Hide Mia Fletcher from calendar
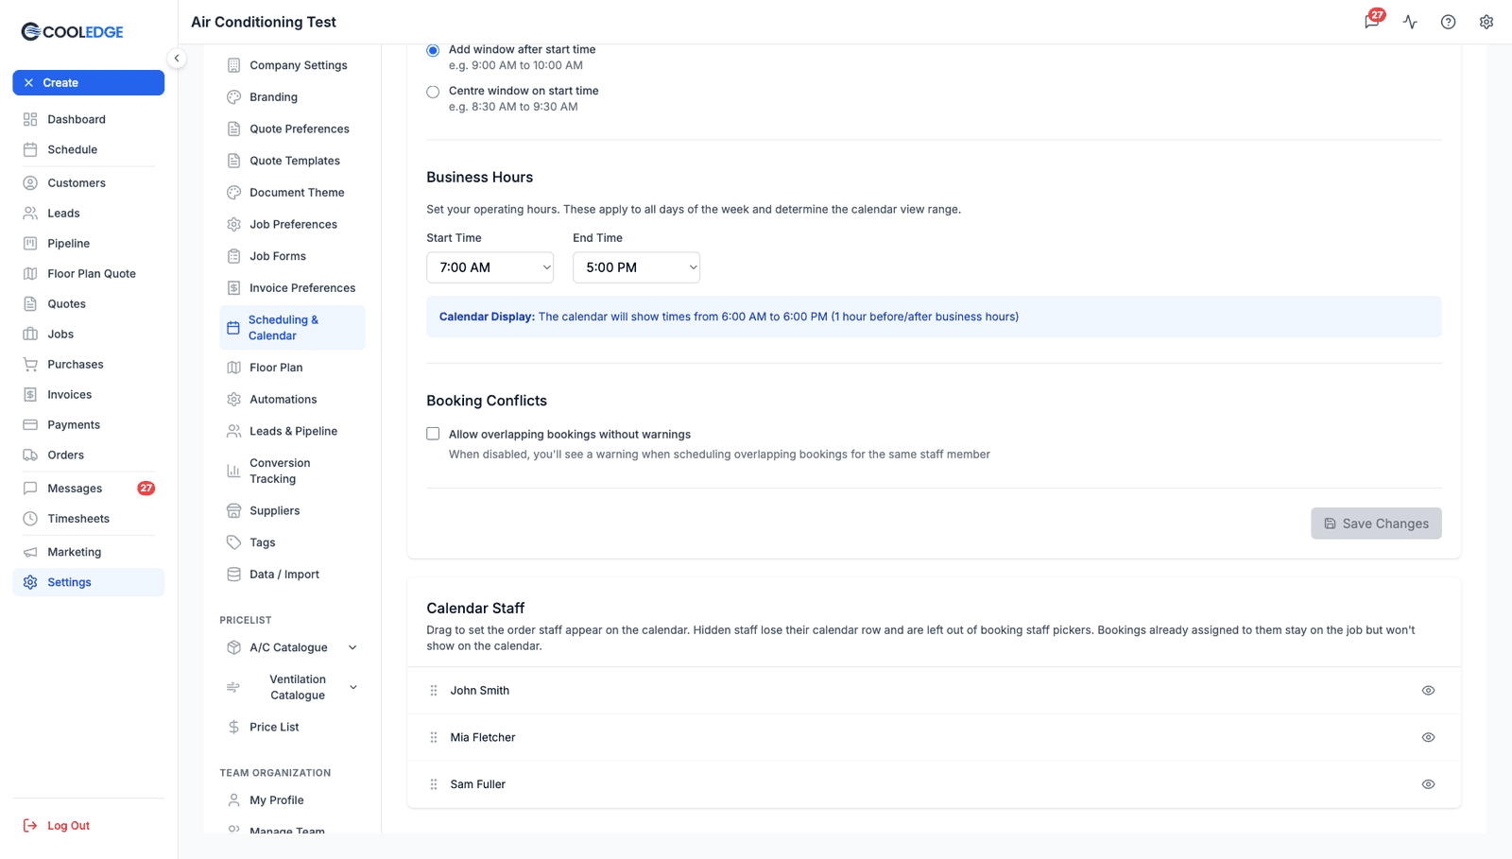 point(1428,737)
